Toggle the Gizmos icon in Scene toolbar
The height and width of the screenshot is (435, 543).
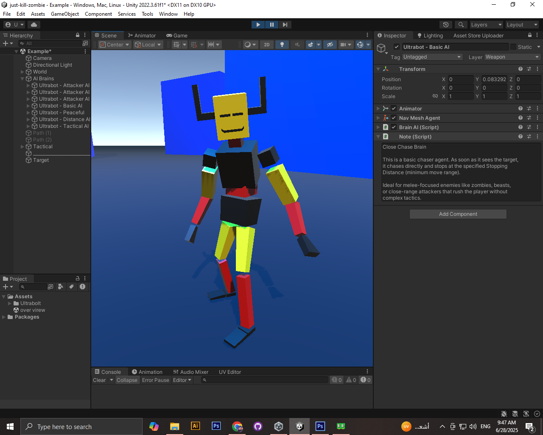(360, 45)
